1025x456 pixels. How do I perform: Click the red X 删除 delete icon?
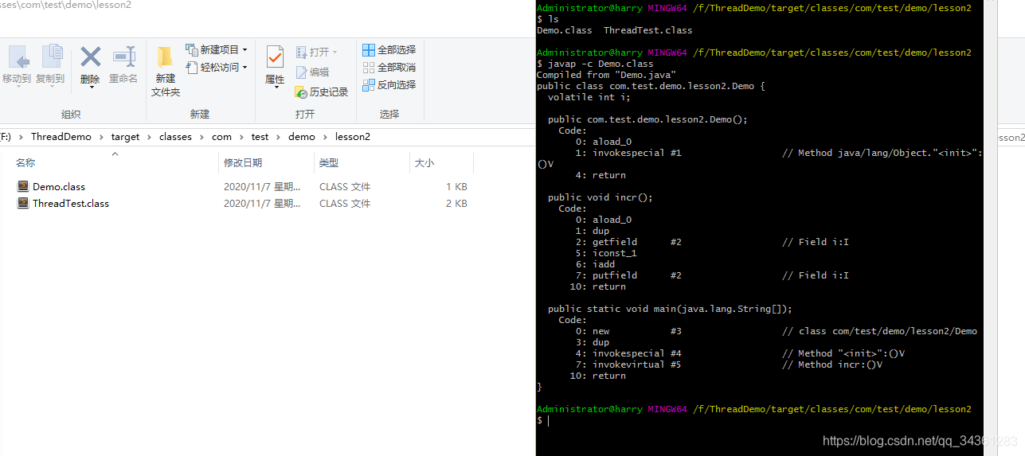click(x=91, y=57)
